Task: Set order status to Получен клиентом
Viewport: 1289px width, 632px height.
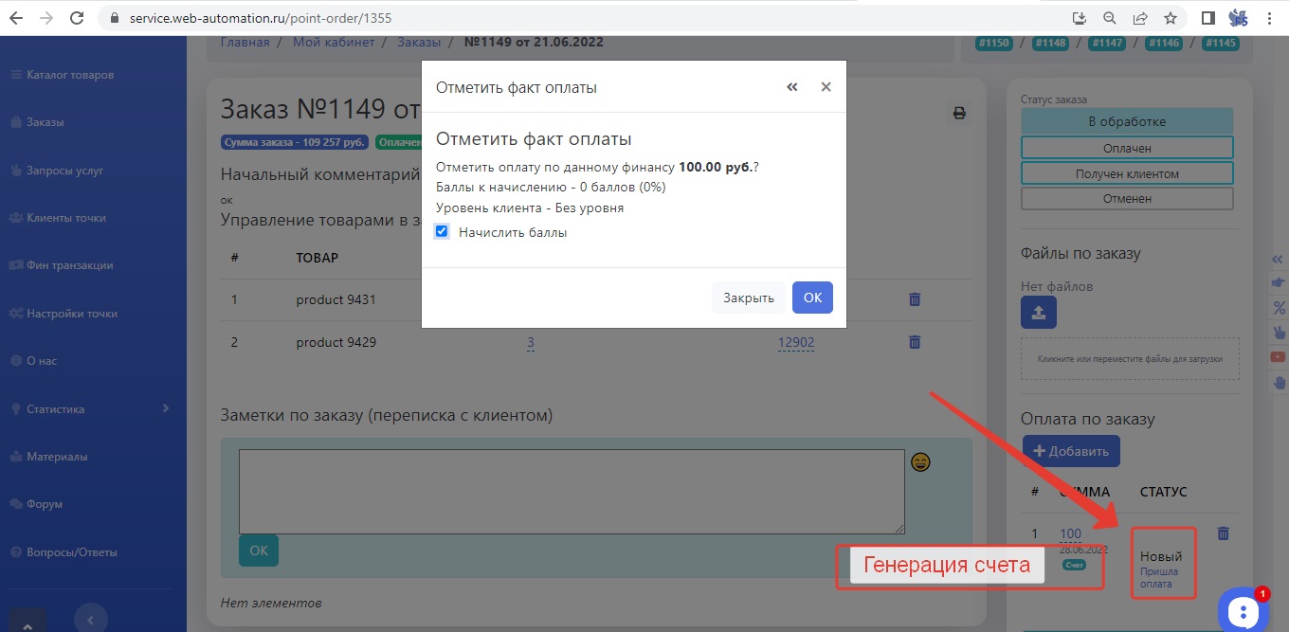Action: tap(1127, 173)
